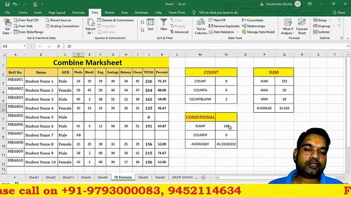The height and width of the screenshot is (197, 351).
Task: Switch to Home ribbon tab
Action: click(23, 13)
